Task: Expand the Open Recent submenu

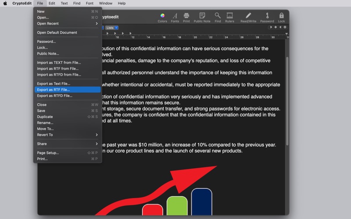Action: 68,24
